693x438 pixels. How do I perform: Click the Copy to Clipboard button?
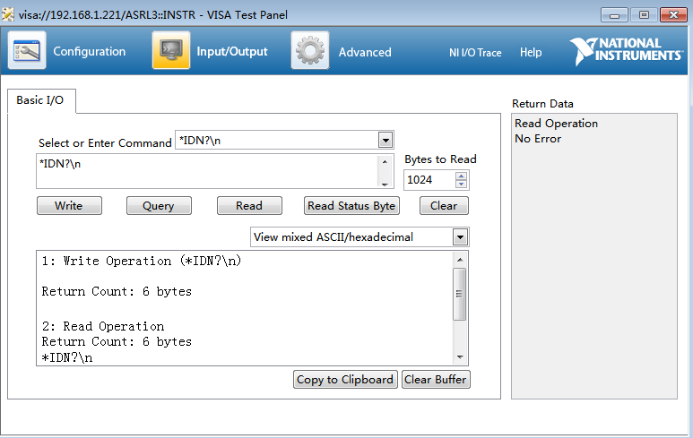click(x=345, y=379)
